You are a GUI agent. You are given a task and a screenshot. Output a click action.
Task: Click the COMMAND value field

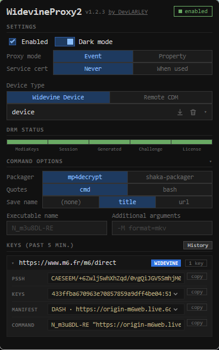coord(116,325)
